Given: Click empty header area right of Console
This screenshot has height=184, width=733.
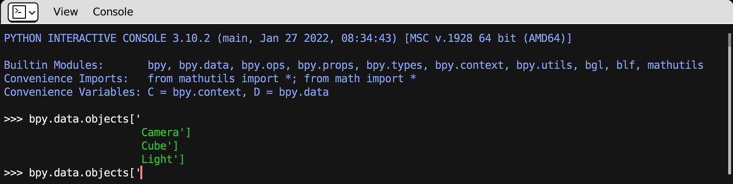Looking at the screenshot, I should (x=433, y=12).
